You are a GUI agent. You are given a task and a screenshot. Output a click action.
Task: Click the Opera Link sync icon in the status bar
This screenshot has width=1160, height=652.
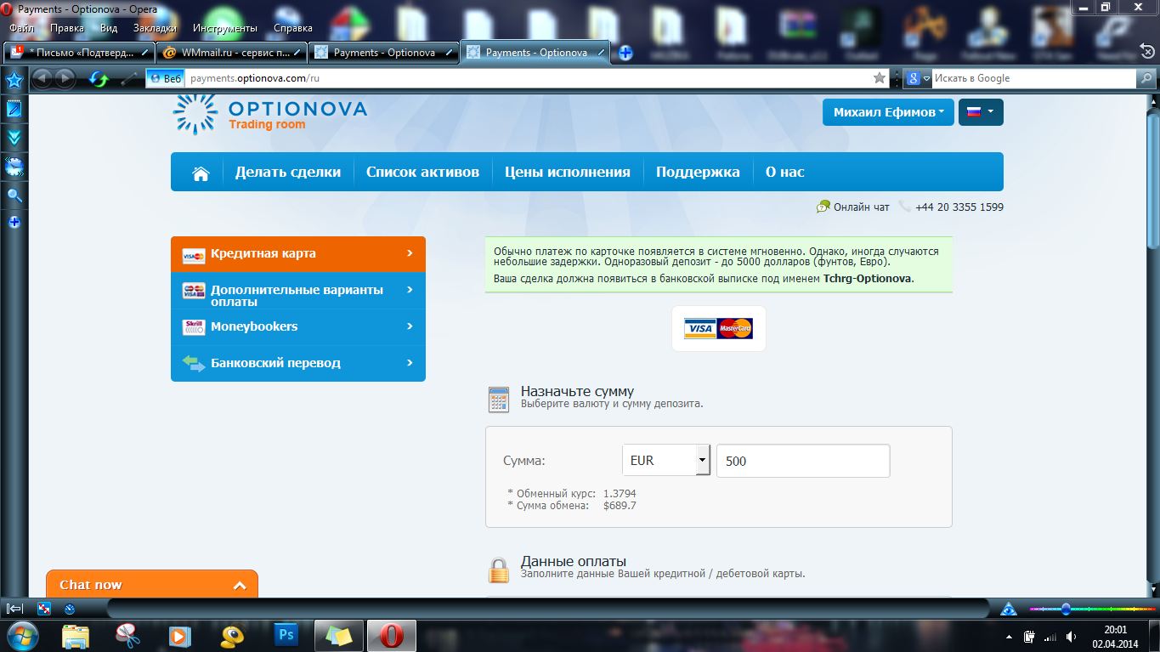pyautogui.click(x=44, y=609)
